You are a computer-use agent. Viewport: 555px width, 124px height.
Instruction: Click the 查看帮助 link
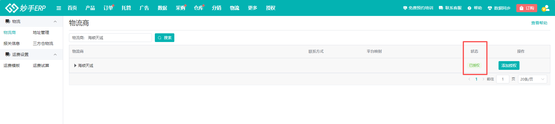tap(539, 23)
